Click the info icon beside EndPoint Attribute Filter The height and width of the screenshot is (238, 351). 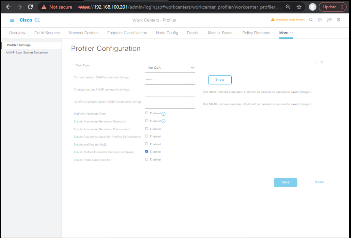tap(163, 114)
